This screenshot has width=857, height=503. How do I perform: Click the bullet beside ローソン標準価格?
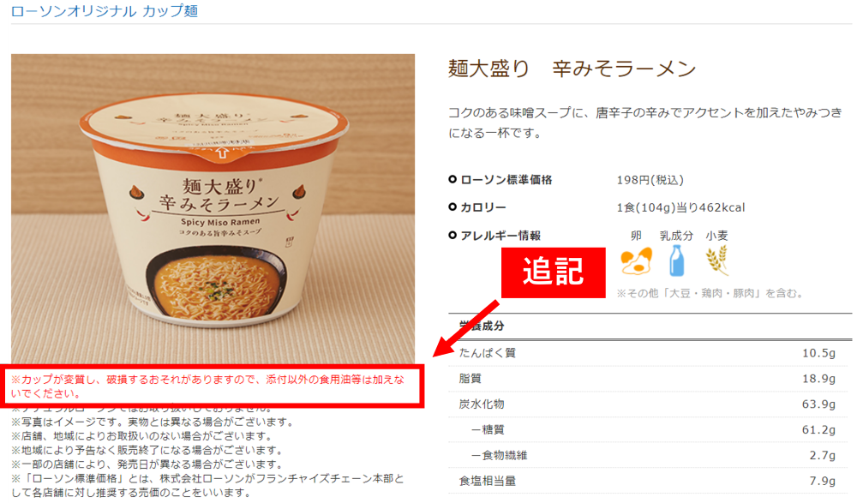coord(452,179)
